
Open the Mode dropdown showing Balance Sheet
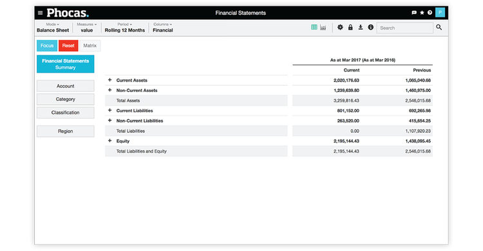tap(53, 28)
